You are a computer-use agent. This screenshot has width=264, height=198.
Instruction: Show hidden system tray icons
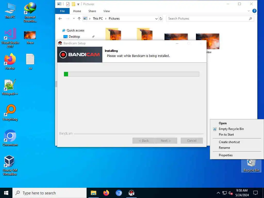point(218,193)
